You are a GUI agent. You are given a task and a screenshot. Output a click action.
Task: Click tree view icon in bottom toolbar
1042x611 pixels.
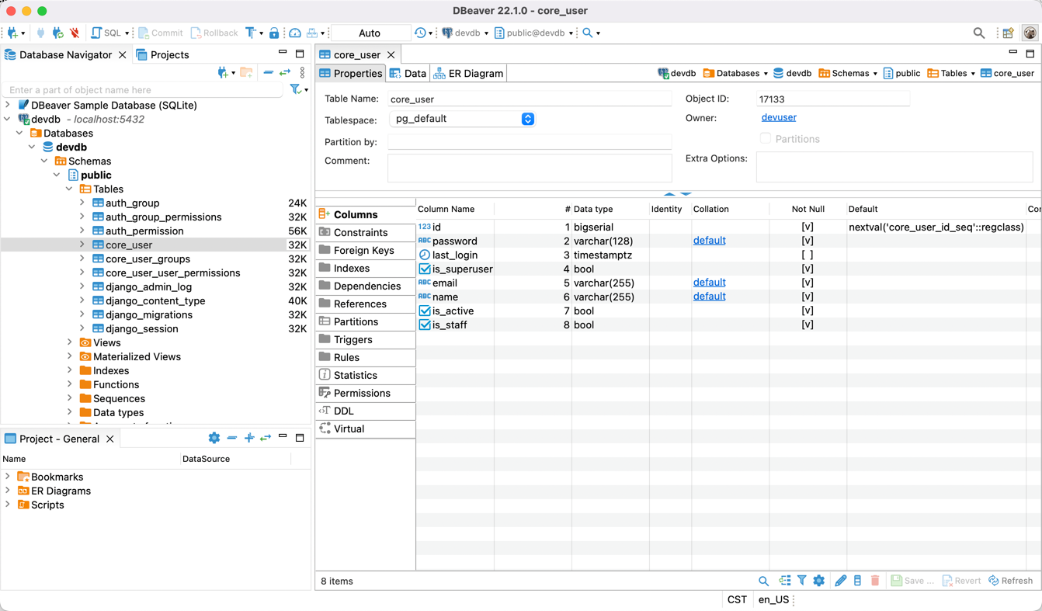tap(785, 581)
